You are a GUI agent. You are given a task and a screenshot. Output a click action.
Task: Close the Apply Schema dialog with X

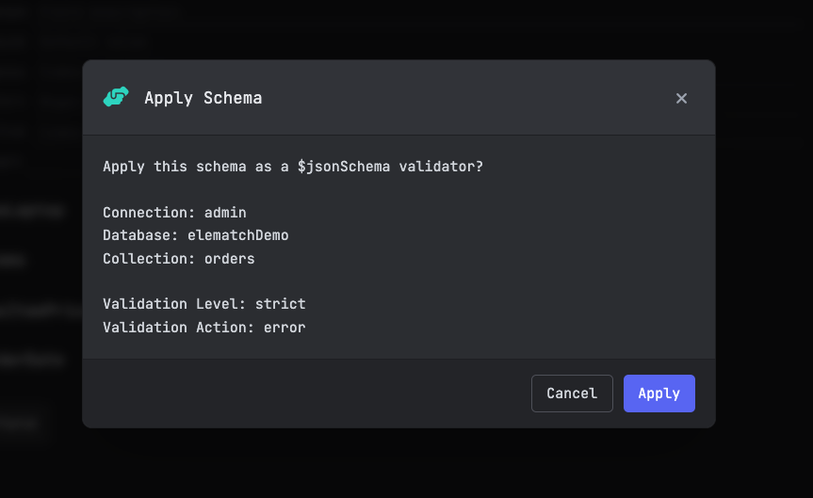pyautogui.click(x=681, y=98)
